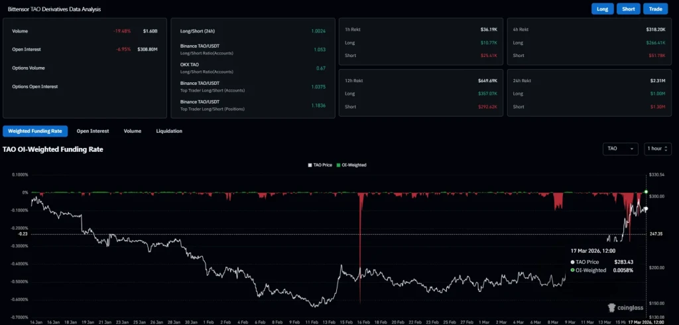The width and height of the screenshot is (679, 325).
Task: Click the Volume value $1.60B
Action: point(151,31)
